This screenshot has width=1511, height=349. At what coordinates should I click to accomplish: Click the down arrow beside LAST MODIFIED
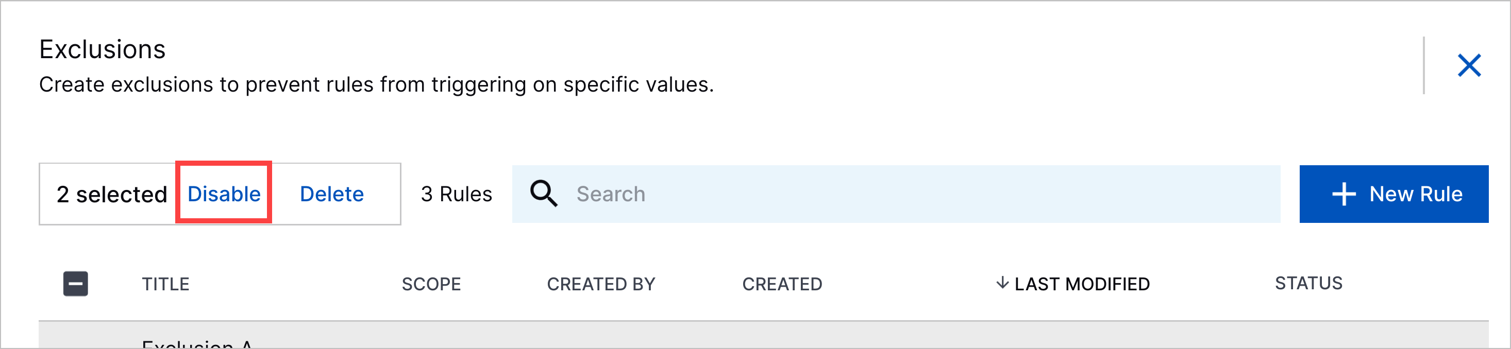1002,283
